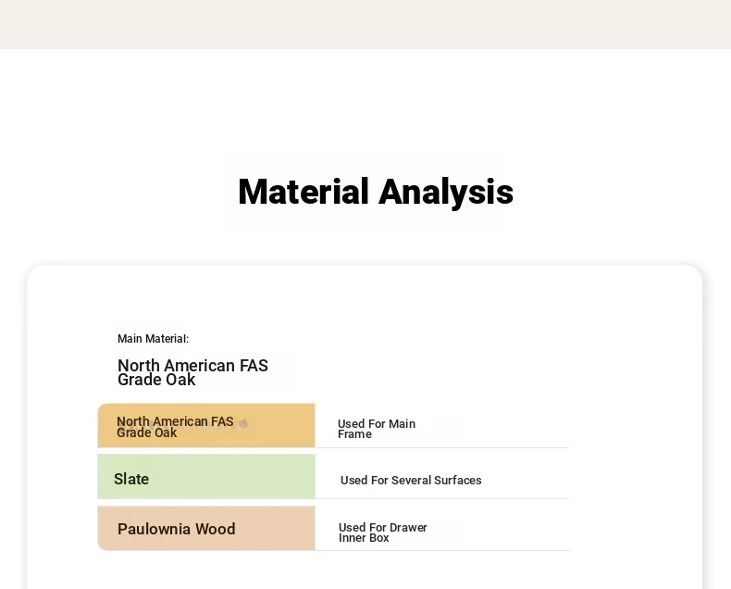Click the 'Paulownia Wood' label text

point(176,529)
